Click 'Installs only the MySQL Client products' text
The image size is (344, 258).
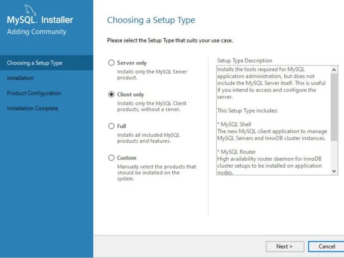(x=152, y=106)
